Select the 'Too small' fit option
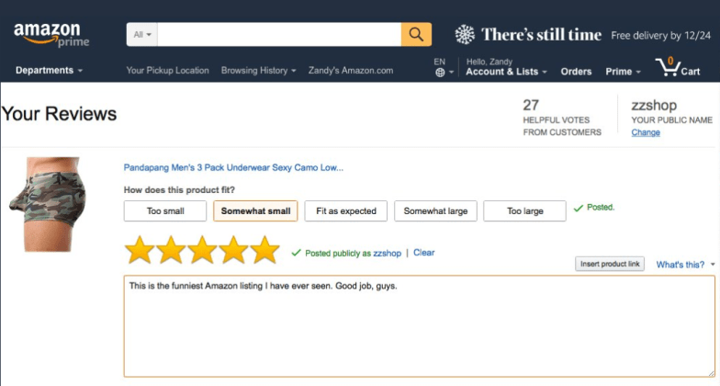The height and width of the screenshot is (386, 720). [x=165, y=211]
